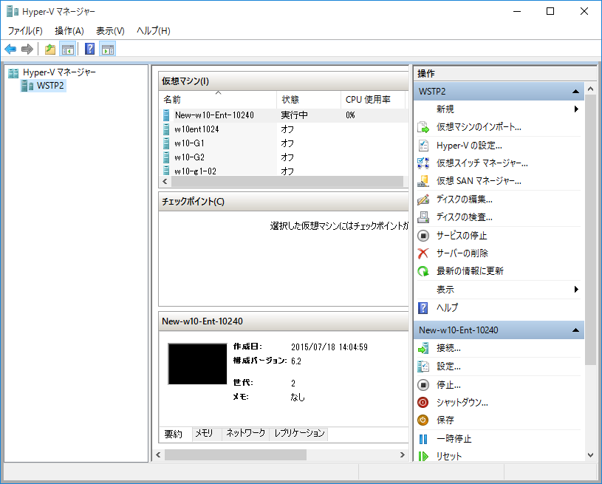Switch to the レプリケーション tab
This screenshot has height=484, width=602.
tap(299, 434)
